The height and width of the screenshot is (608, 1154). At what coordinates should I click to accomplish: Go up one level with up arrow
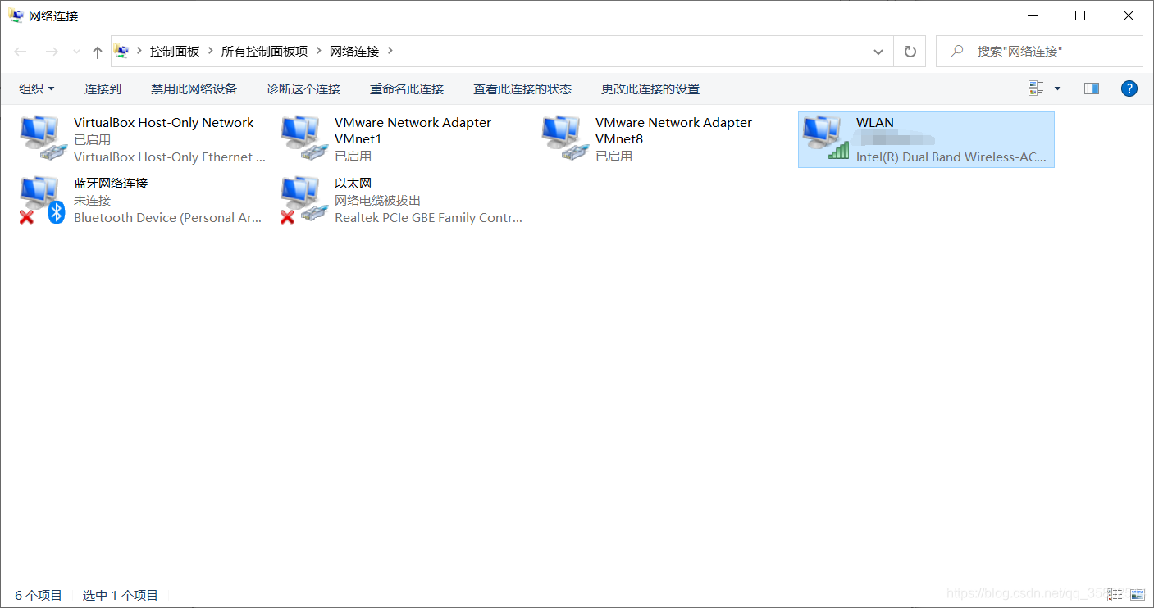point(98,52)
